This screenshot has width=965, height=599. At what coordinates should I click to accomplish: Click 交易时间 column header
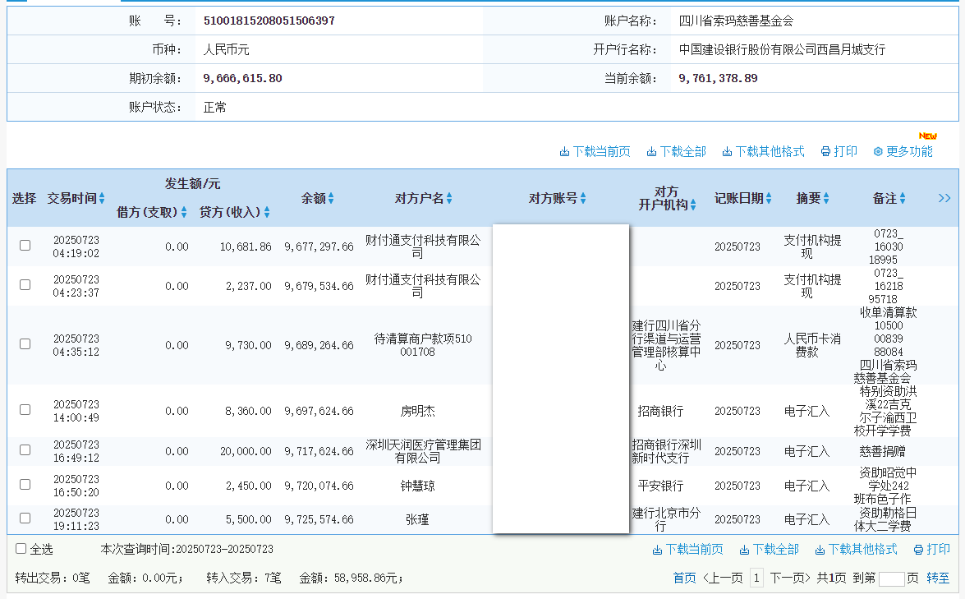(x=72, y=198)
